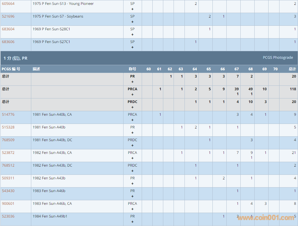Viewport: 298px width, 226px height.
Task: Expand the plus under the PRDC totals row
Action: (132, 107)
